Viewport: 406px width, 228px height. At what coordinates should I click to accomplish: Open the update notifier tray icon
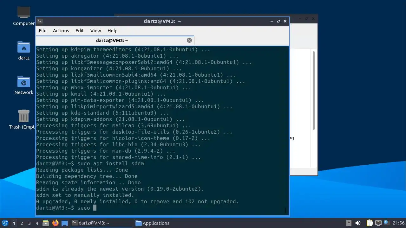[386, 223]
